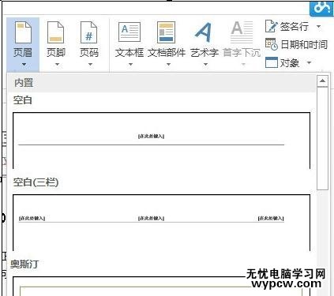Click the 对象 text button
The width and height of the screenshot is (334, 296).
[x=290, y=62]
